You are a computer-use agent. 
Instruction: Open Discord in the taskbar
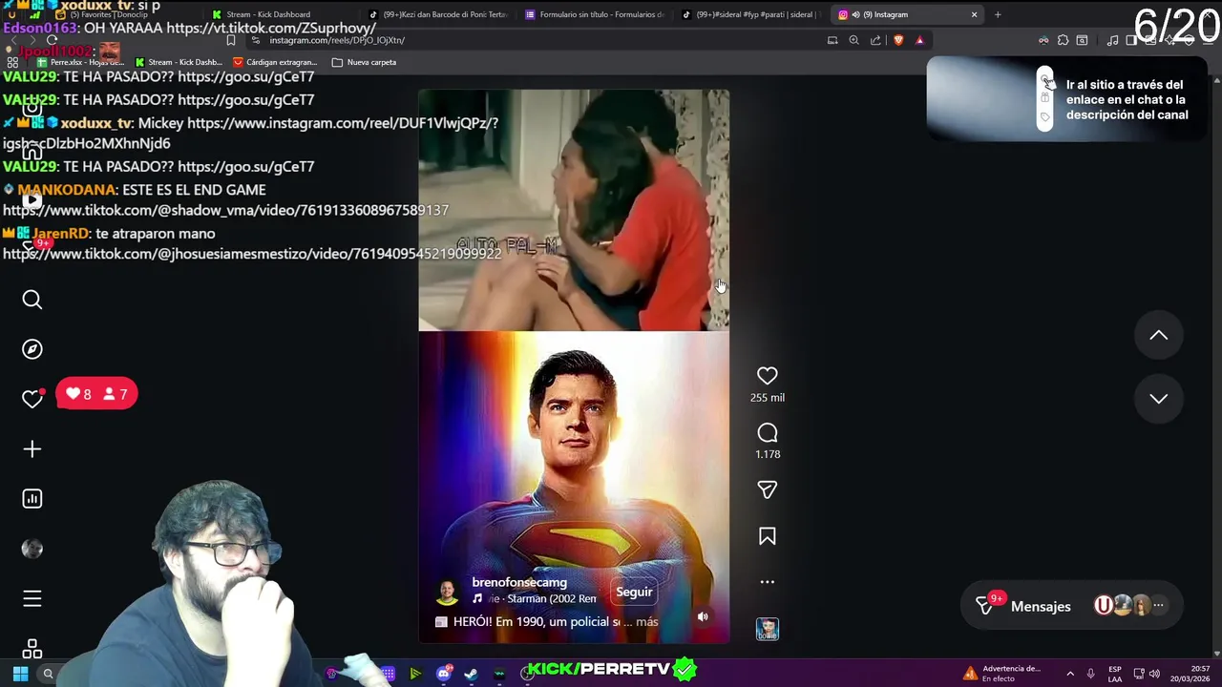coord(444,674)
